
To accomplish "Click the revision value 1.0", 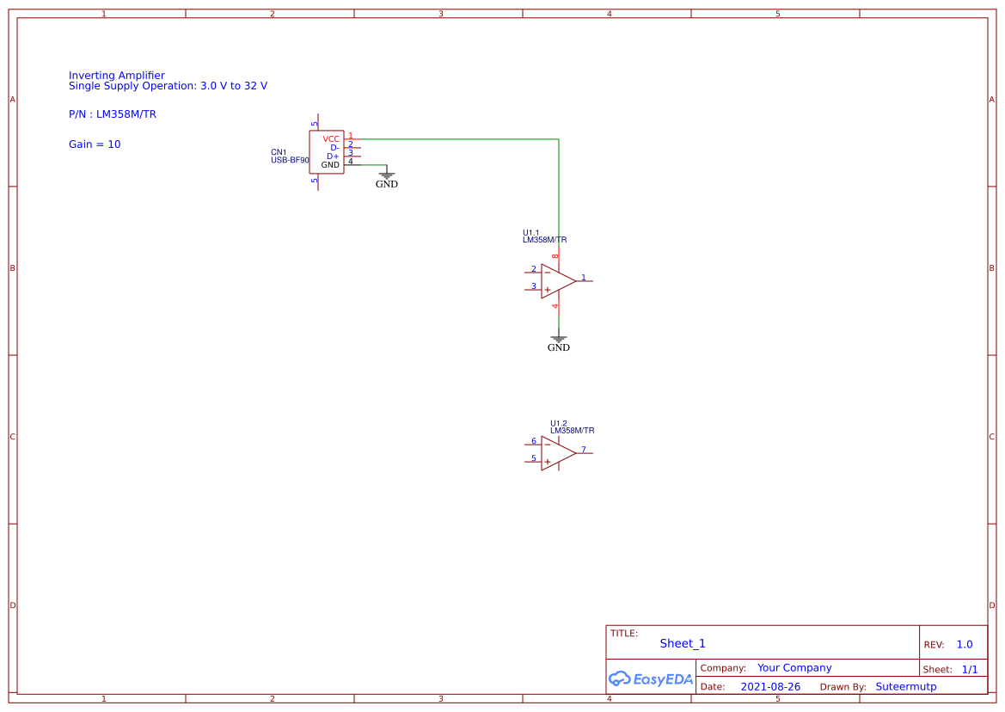I will click(965, 644).
